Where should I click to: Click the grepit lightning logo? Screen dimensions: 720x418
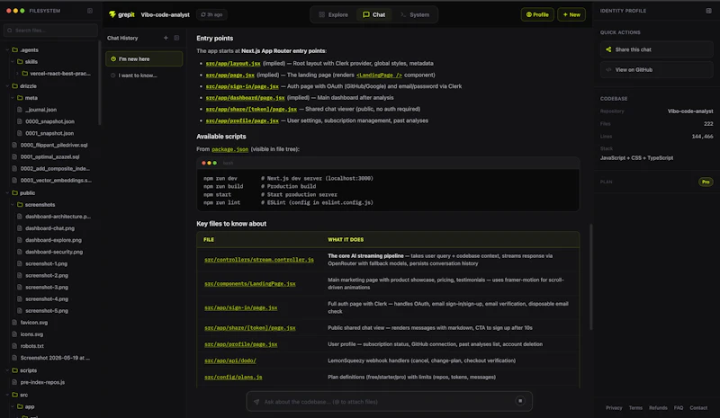coord(112,14)
